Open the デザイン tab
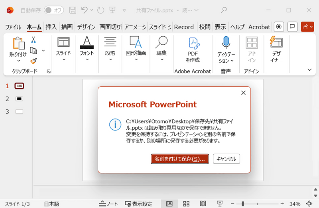The width and height of the screenshot is (319, 208). tap(86, 27)
